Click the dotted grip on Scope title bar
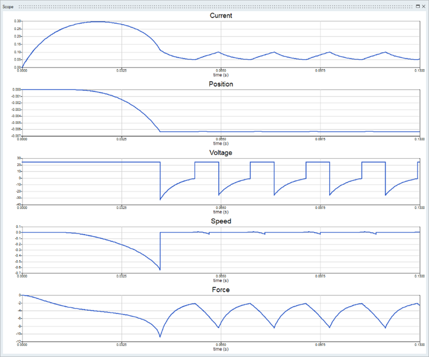This screenshot has width=429, height=357. click(x=214, y=6)
